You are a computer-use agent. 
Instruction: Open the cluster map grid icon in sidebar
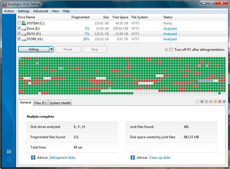pos(9,152)
